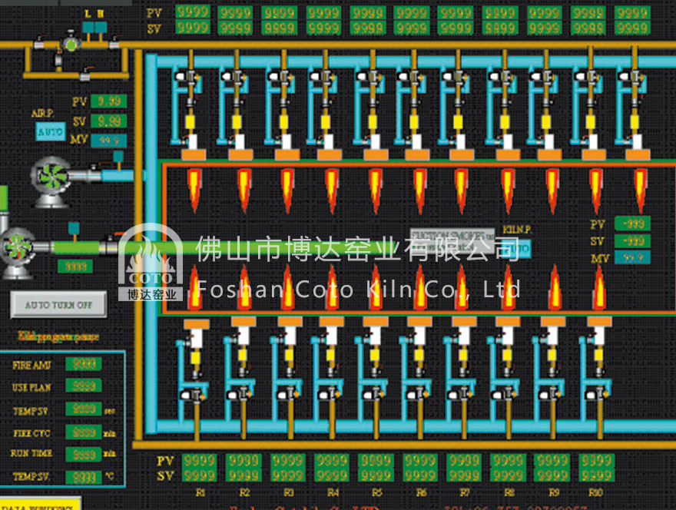This screenshot has height=510, width=676.
Task: Select the R6 PV value field
Action: 420,460
